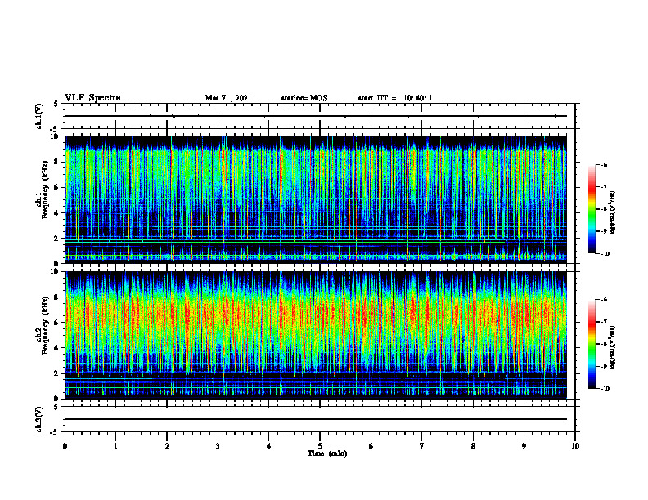Click the ch.2 colorbar "log(PSD)" label
Image resolution: width=648 pixels, height=500 pixels.
click(x=613, y=347)
